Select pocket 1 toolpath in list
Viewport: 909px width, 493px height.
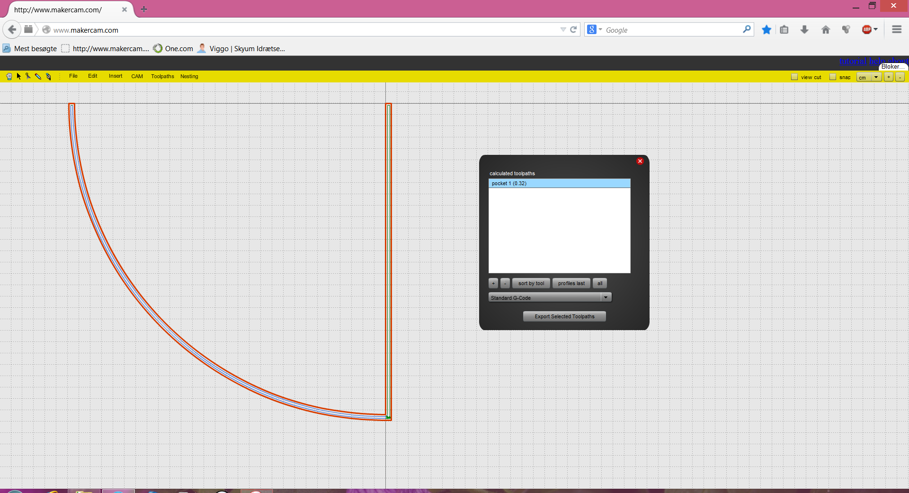tap(559, 183)
